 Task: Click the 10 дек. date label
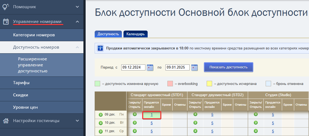(x=110, y=123)
